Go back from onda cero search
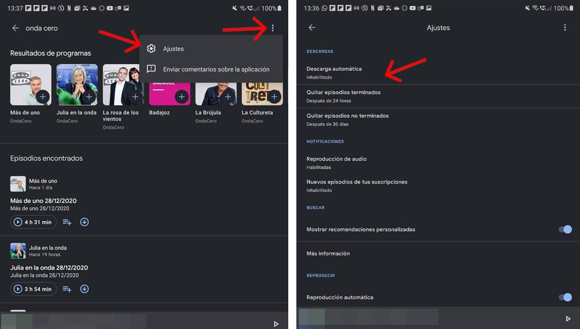Image resolution: width=580 pixels, height=329 pixels. pyautogui.click(x=16, y=28)
